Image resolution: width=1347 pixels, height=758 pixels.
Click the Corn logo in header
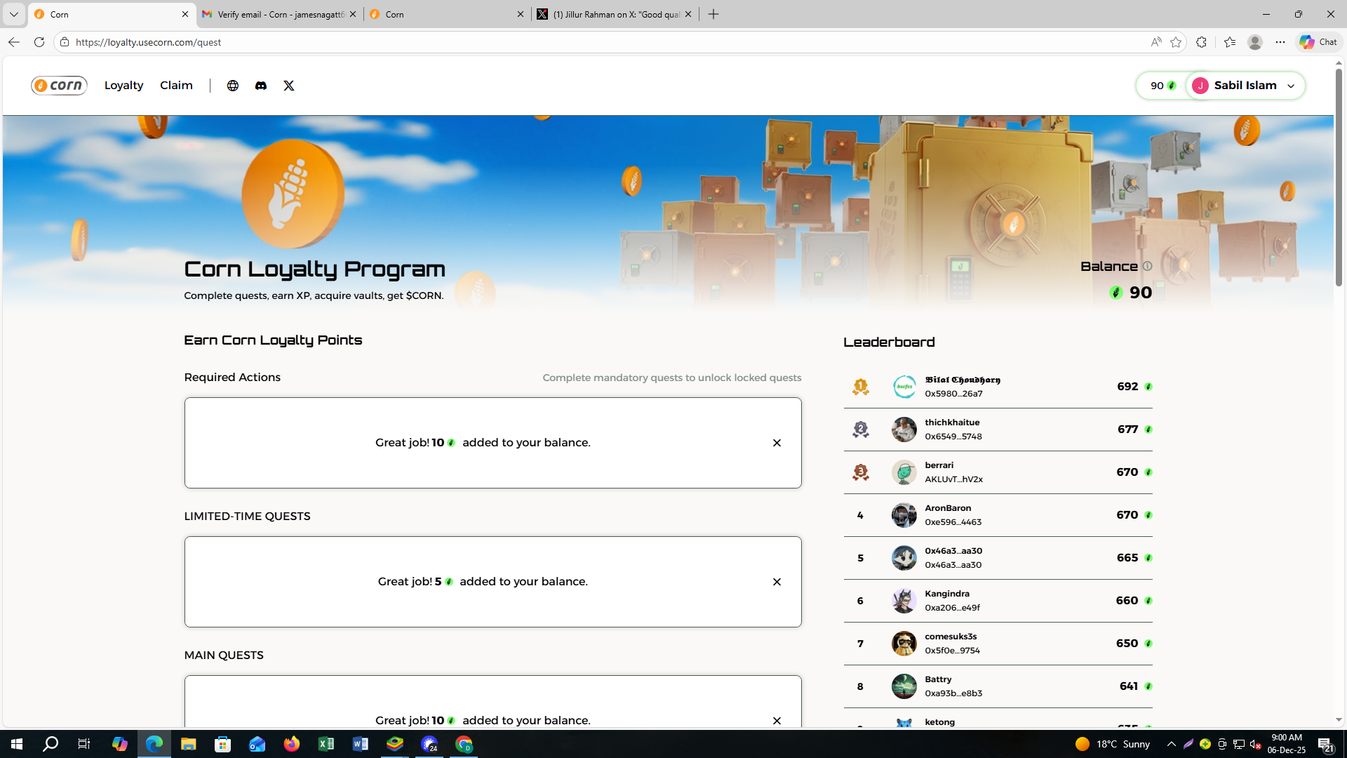(59, 86)
